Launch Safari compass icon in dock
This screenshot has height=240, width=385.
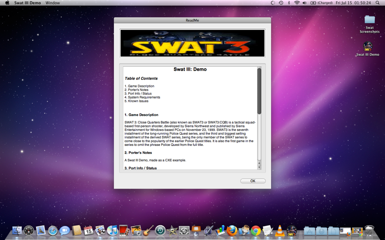click(53, 231)
